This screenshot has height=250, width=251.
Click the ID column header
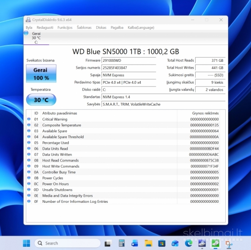[36, 113]
